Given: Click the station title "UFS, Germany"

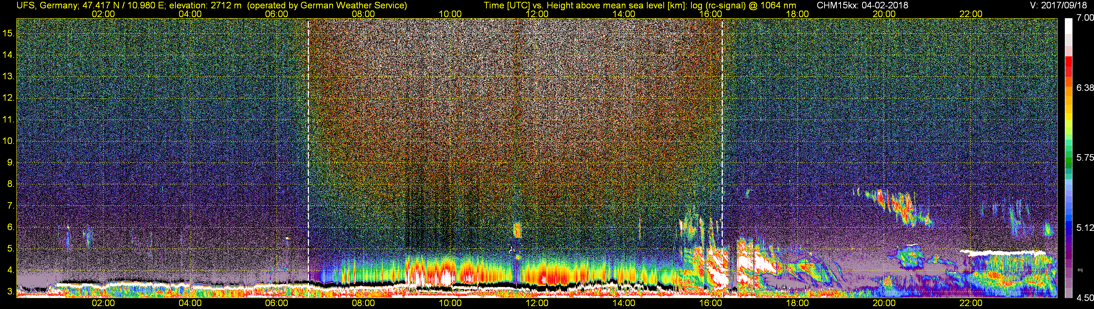Looking at the screenshot, I should coord(47,5).
